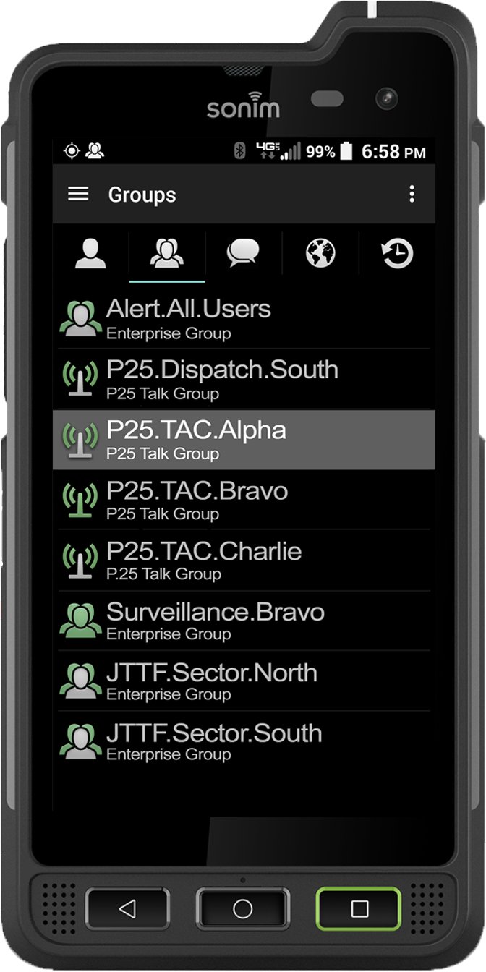Switch to the Contacts tab (single person icon)
Screen dimensions: 486x972
click(90, 254)
